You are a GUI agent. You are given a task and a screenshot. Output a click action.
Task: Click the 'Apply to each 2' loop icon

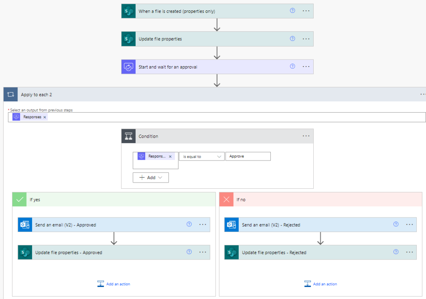pos(11,94)
